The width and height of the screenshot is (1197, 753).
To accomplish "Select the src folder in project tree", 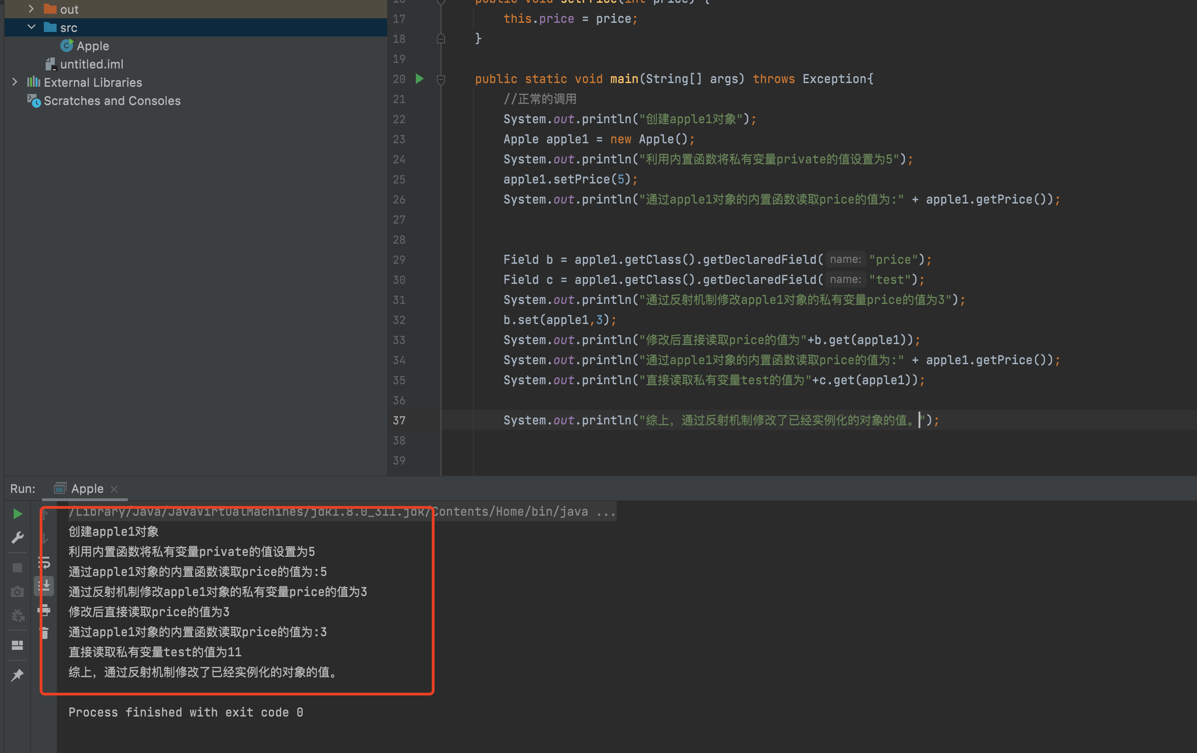I will pyautogui.click(x=195, y=27).
